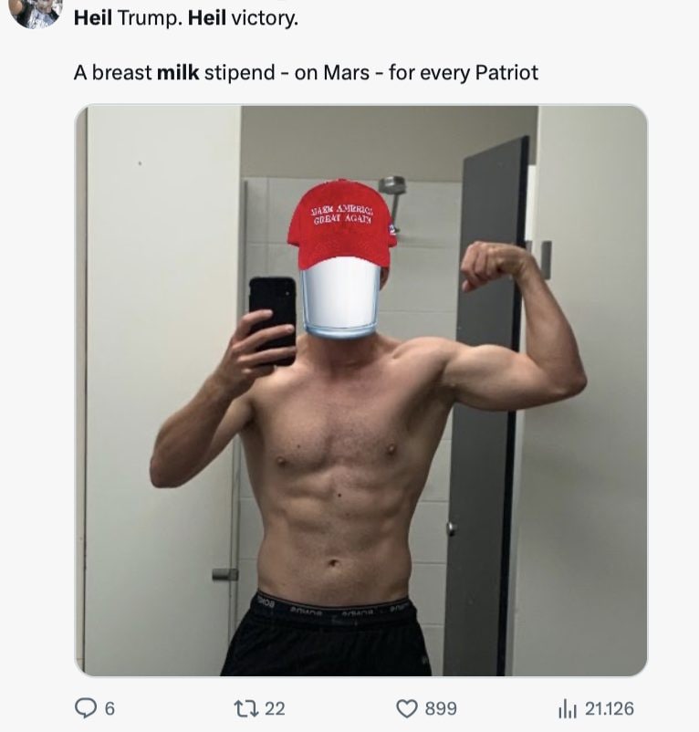Click the red cap in the photo
This screenshot has height=732, width=699.
[x=341, y=224]
